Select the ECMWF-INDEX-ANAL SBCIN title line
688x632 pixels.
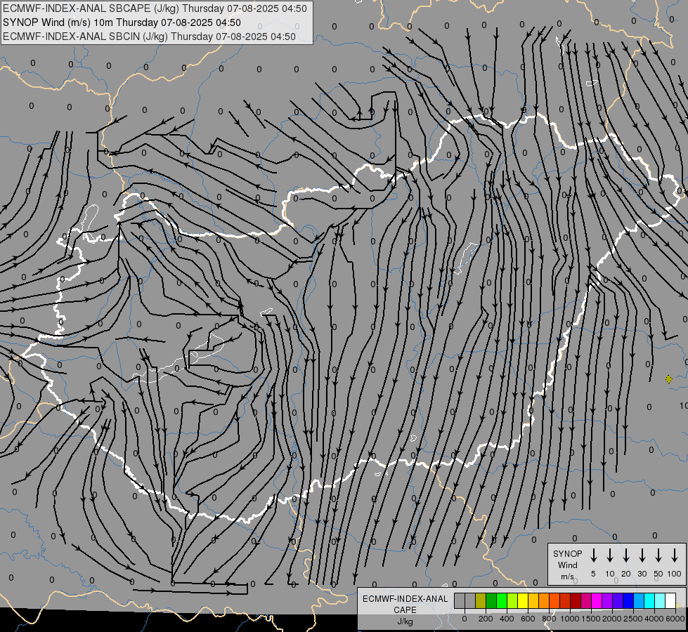[149, 37]
